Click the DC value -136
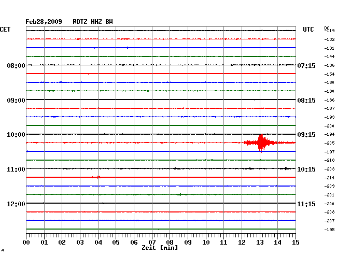This screenshot has width=337, height=256. 329,65
